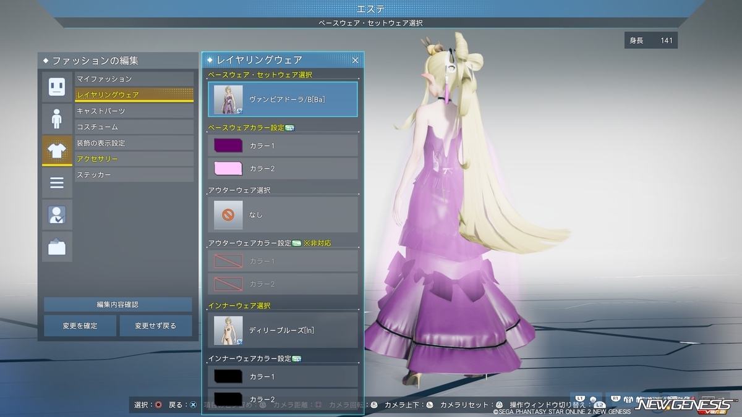Select the レイヤリングウェア menu entry
Viewport: 742px width, 417px height.
[x=134, y=95]
